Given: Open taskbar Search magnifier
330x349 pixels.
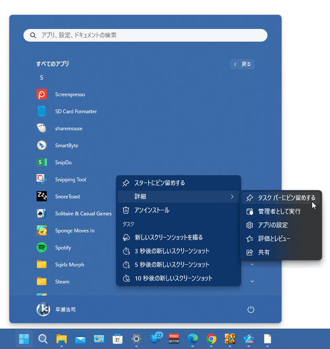Looking at the screenshot, I should [43, 339].
